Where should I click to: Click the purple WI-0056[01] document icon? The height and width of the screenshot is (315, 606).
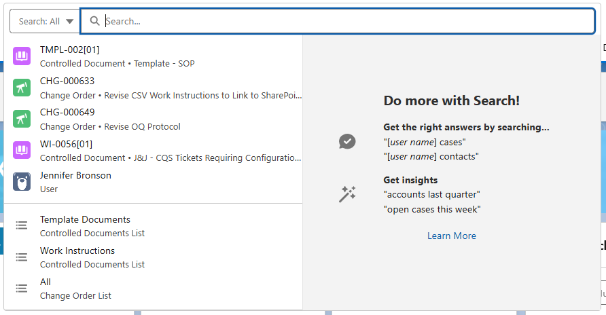point(22,150)
